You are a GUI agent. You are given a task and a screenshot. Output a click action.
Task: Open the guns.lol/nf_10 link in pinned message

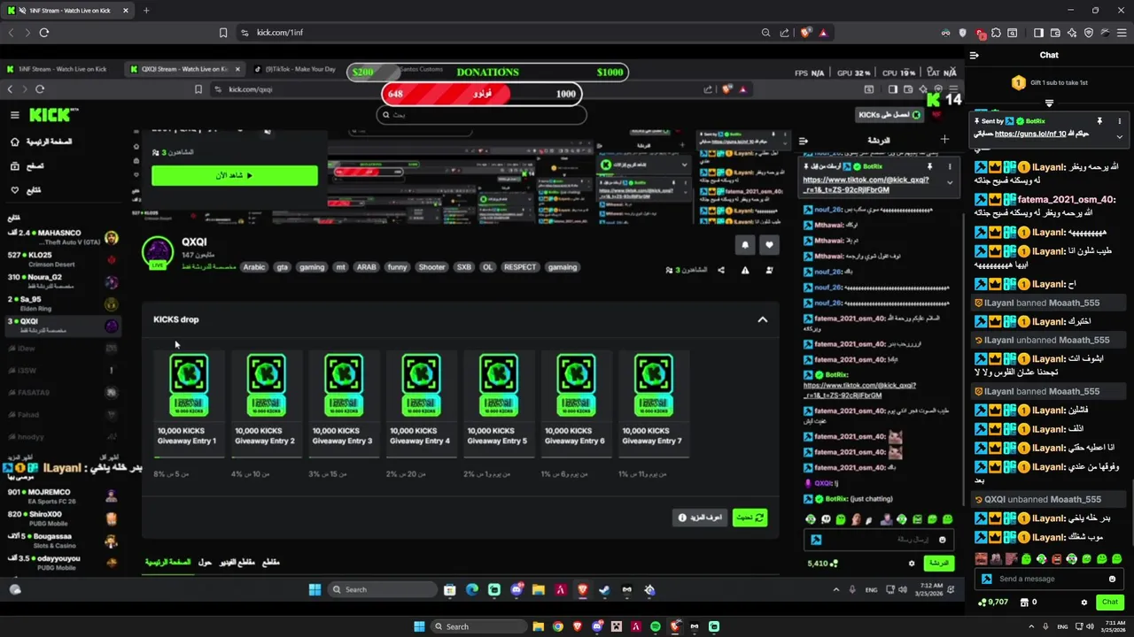coord(1030,134)
